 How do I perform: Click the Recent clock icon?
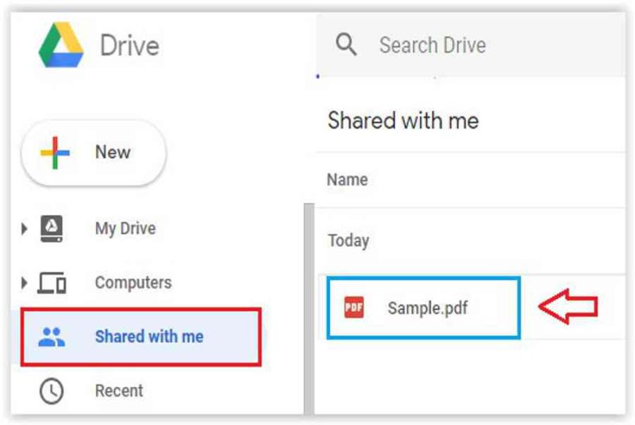(x=52, y=391)
